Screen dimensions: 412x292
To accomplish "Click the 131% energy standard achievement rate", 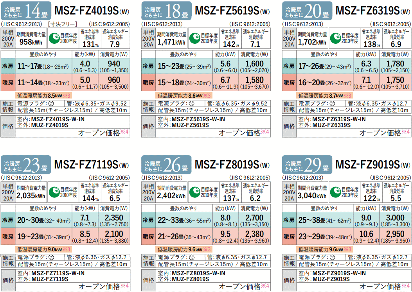I will click(91, 44).
